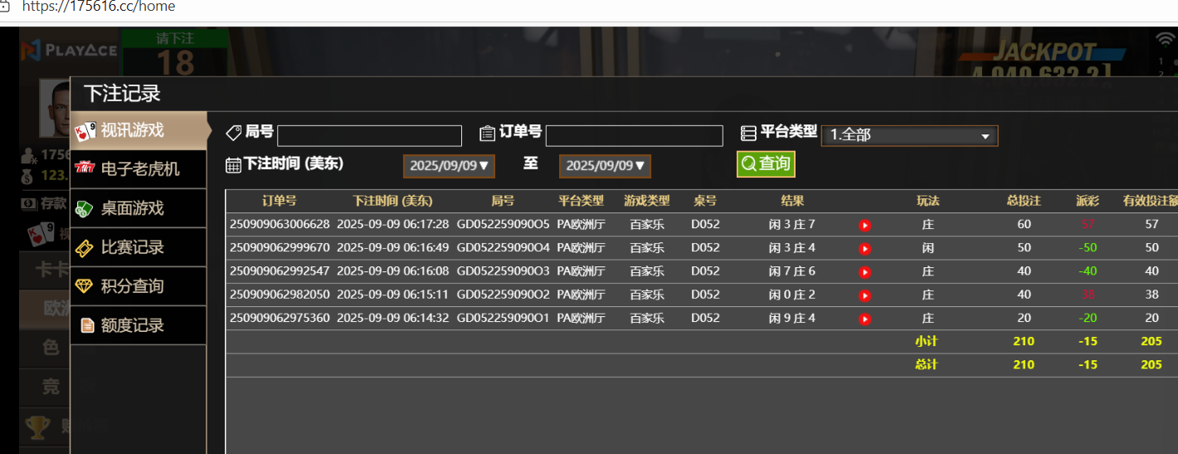Open the 平台类型 dropdown showing 1.全部
Image resolution: width=1178 pixels, height=454 pixels.
(909, 135)
